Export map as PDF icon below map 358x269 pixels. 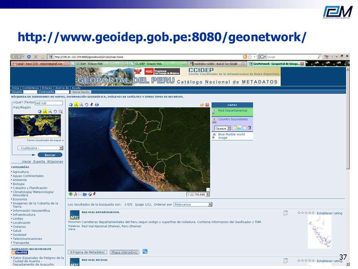pyautogui.click(x=75, y=194)
